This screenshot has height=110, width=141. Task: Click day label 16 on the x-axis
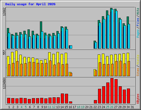(70, 107)
